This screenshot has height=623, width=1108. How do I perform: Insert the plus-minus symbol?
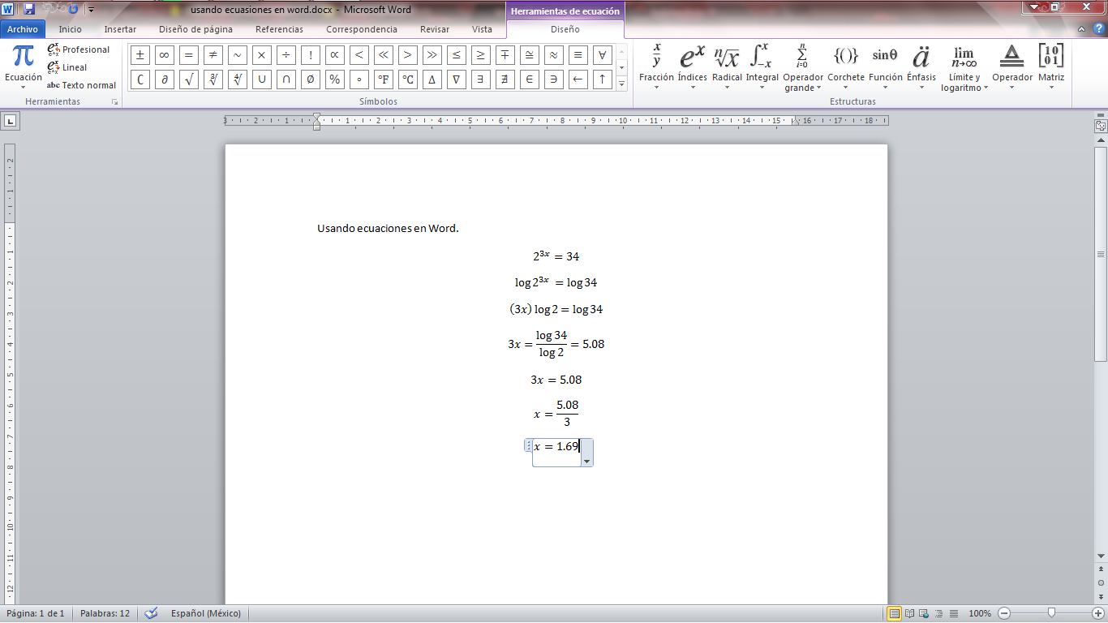[x=140, y=55]
